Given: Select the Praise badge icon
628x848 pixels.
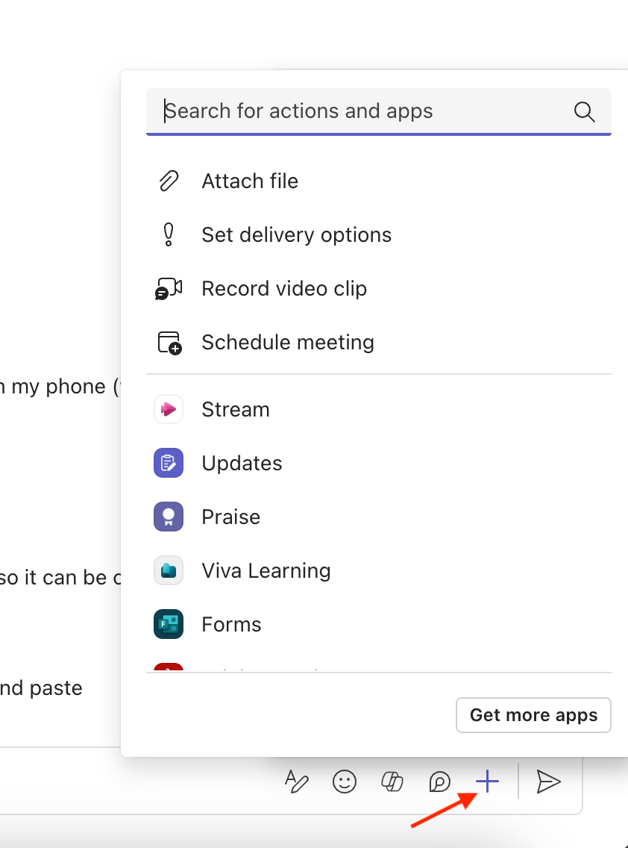Looking at the screenshot, I should click(x=169, y=517).
